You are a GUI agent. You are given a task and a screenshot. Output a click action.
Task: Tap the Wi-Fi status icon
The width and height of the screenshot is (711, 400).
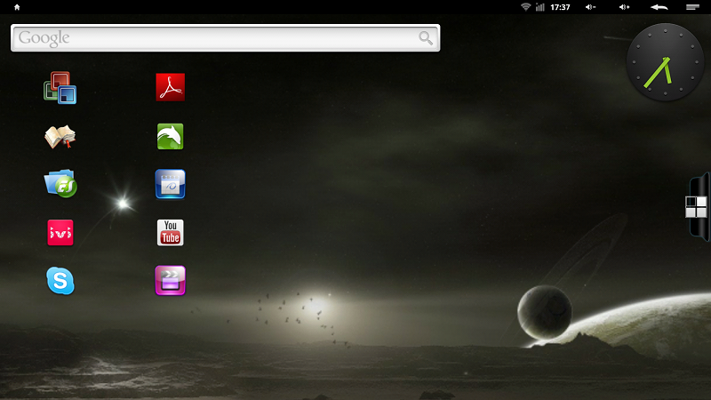tap(525, 7)
